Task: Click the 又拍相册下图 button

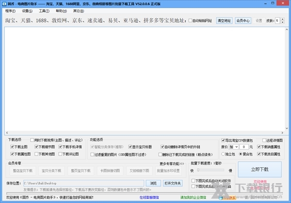Action: tap(139, 171)
